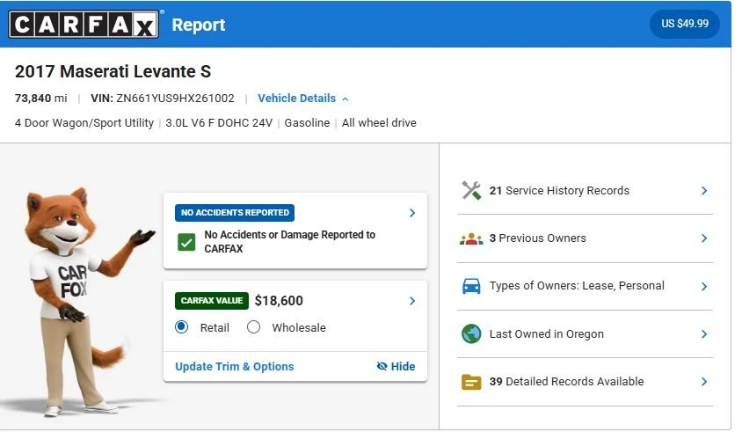Click No Accidents or Damage Reported text
The width and height of the screenshot is (742, 432).
coord(289,242)
